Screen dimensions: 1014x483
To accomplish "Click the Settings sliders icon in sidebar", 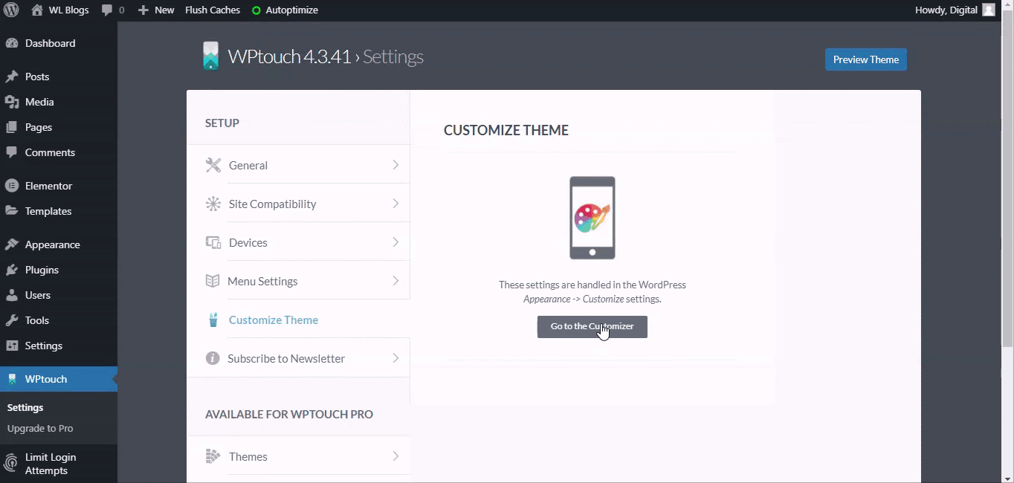I will [x=12, y=346].
